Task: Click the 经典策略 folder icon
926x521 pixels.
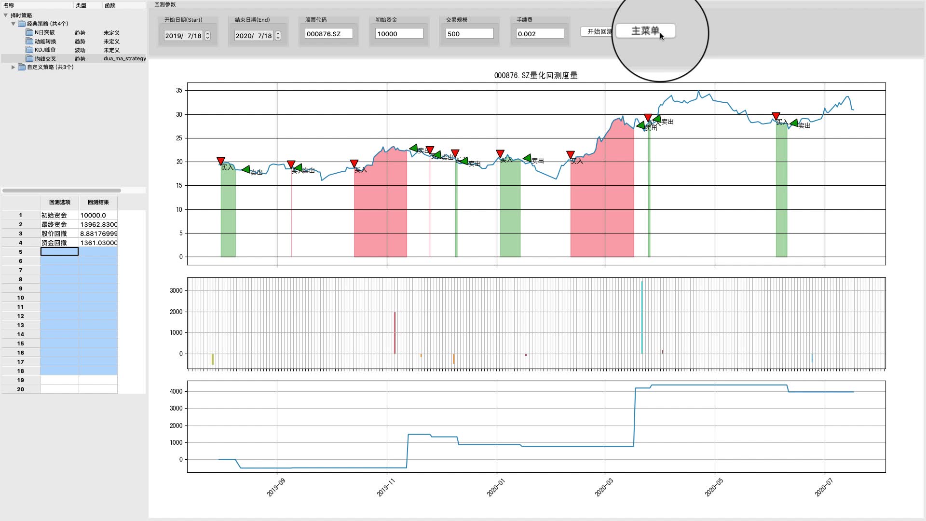Action: click(22, 24)
